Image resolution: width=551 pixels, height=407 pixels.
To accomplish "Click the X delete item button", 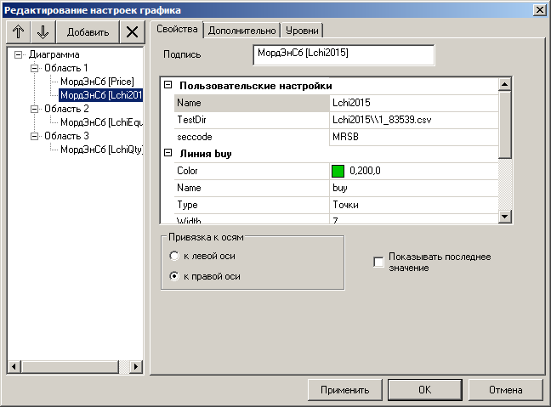I will [131, 32].
